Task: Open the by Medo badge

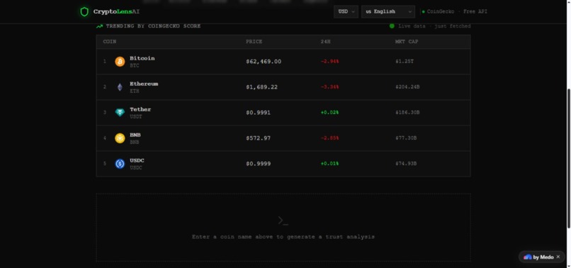Action: click(542, 257)
